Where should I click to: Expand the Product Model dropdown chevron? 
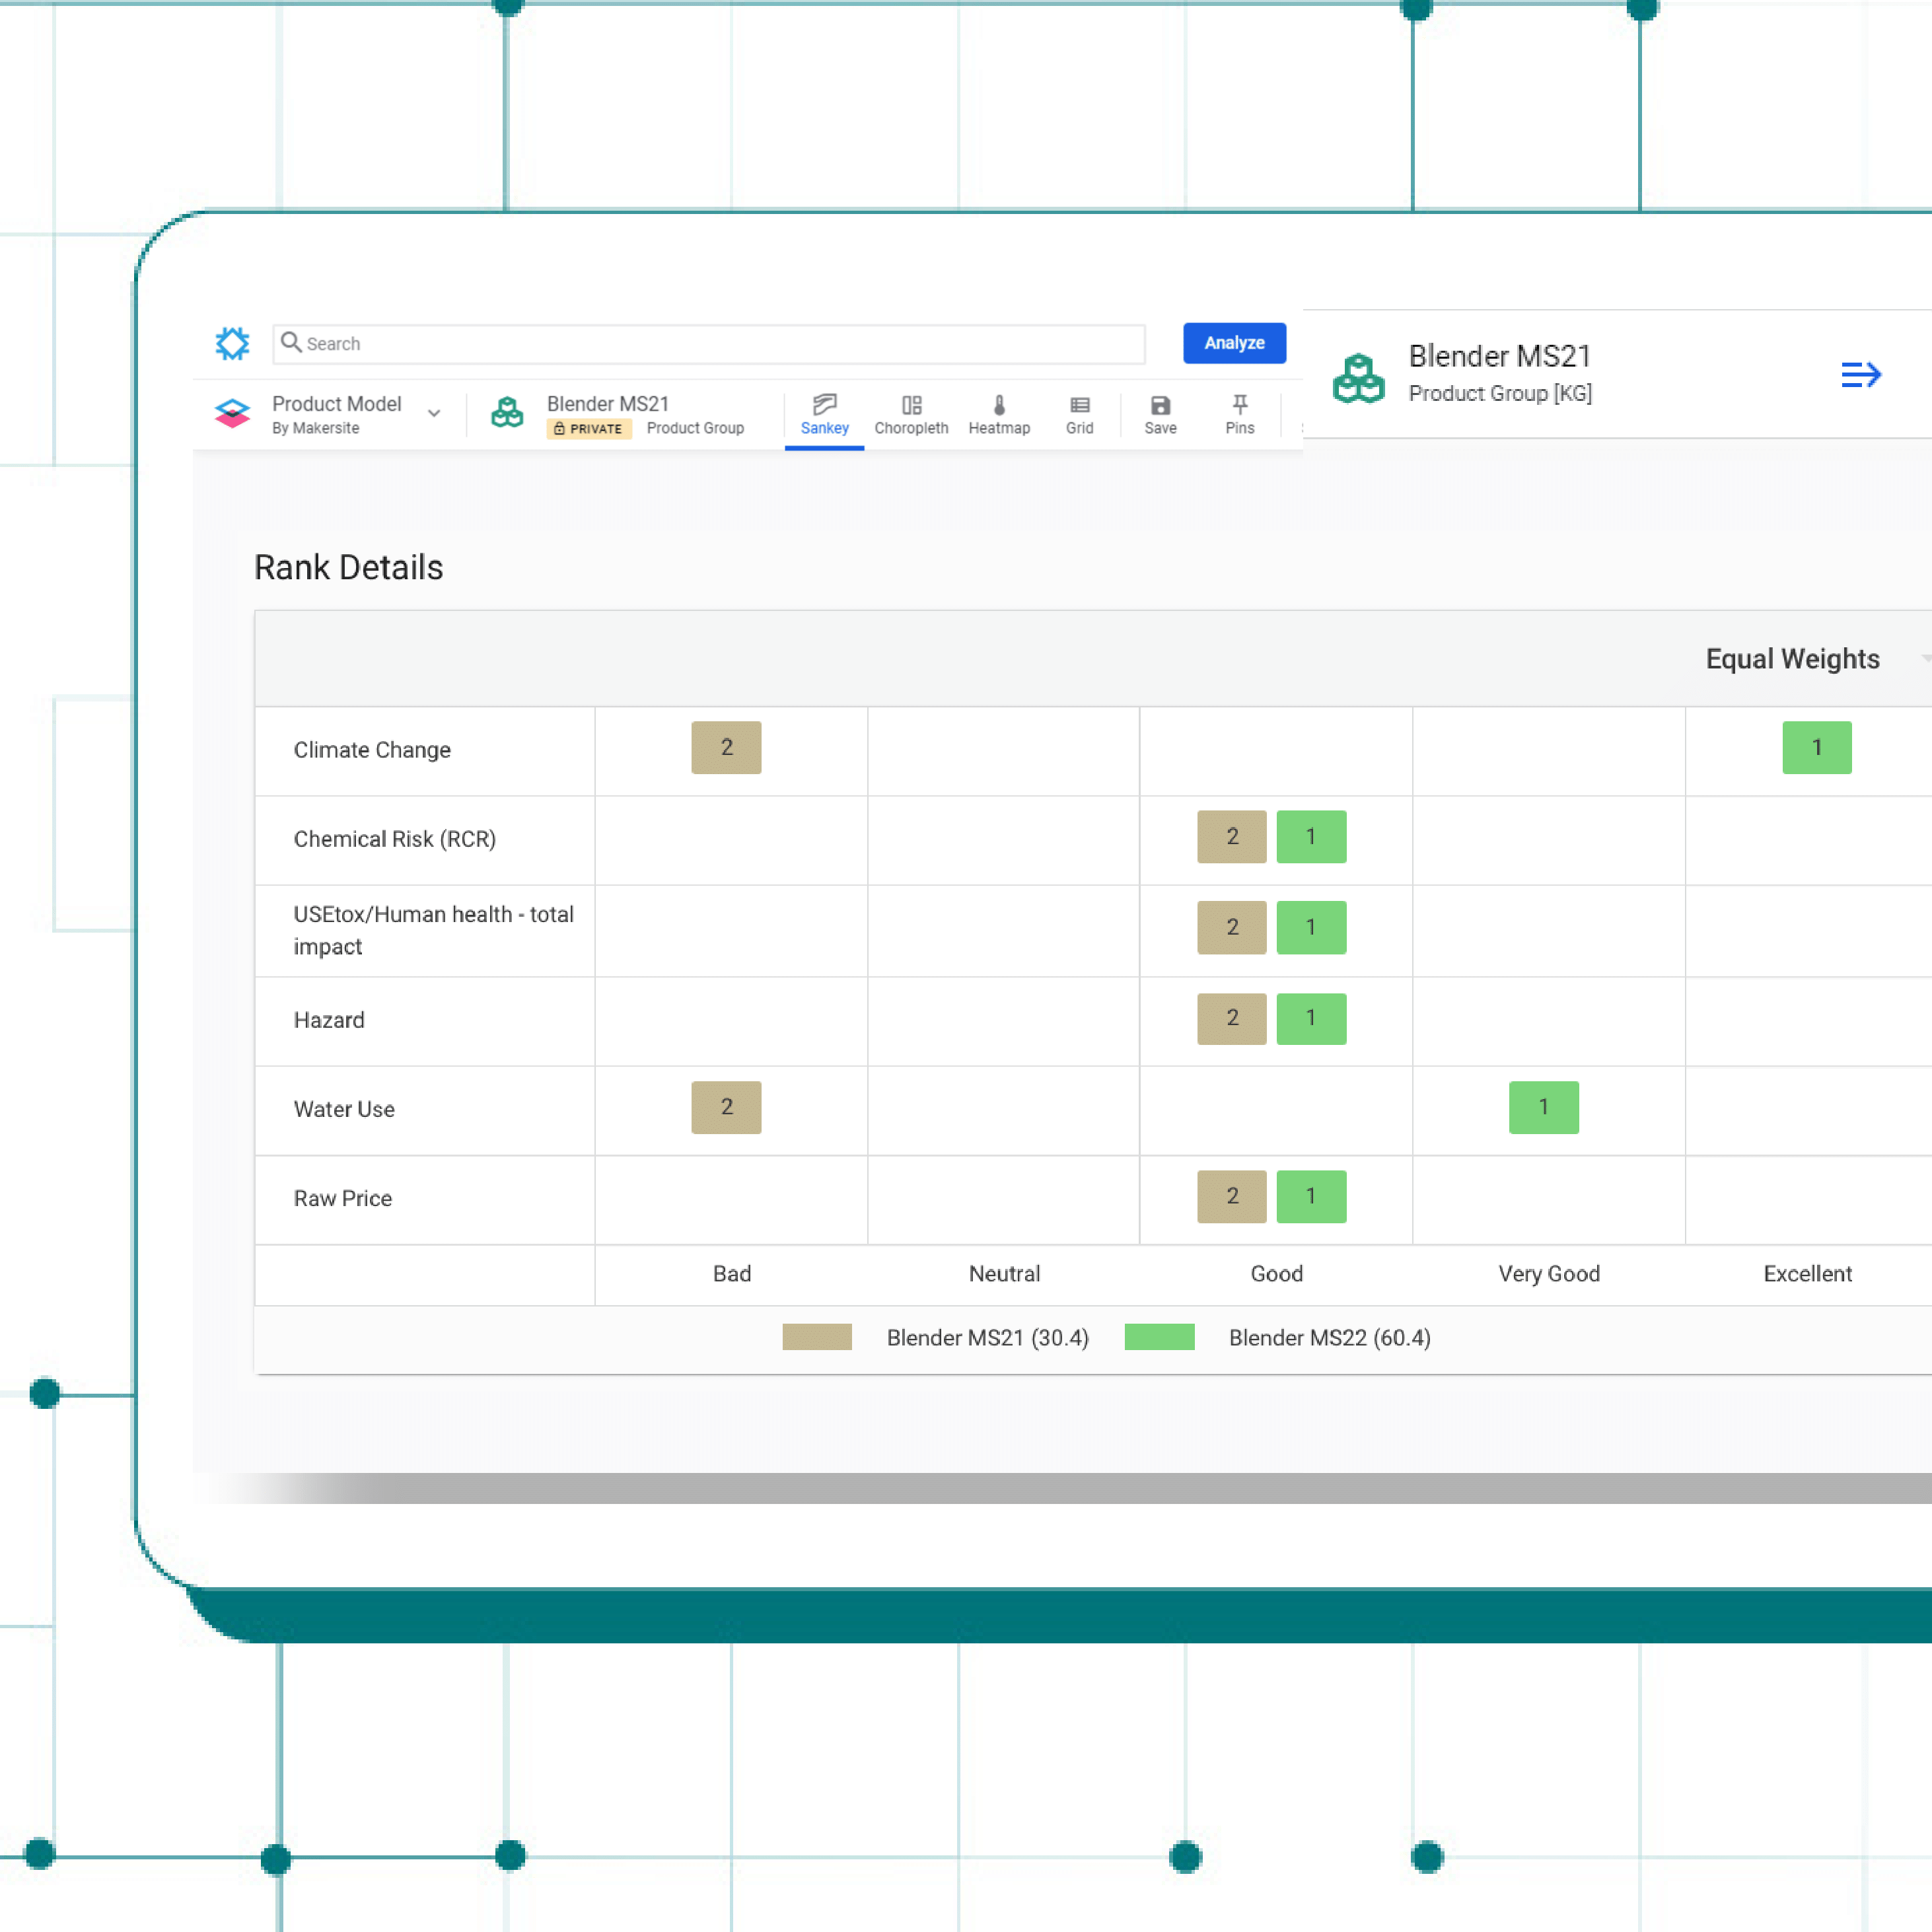(x=434, y=413)
